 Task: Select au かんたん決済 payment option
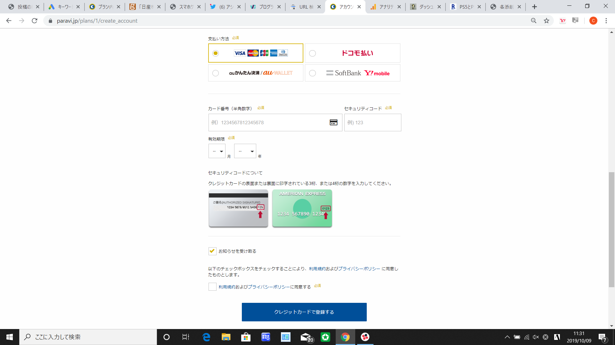pyautogui.click(x=256, y=73)
